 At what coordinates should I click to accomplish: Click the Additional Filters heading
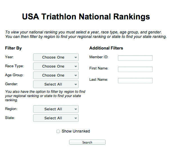click(106, 48)
